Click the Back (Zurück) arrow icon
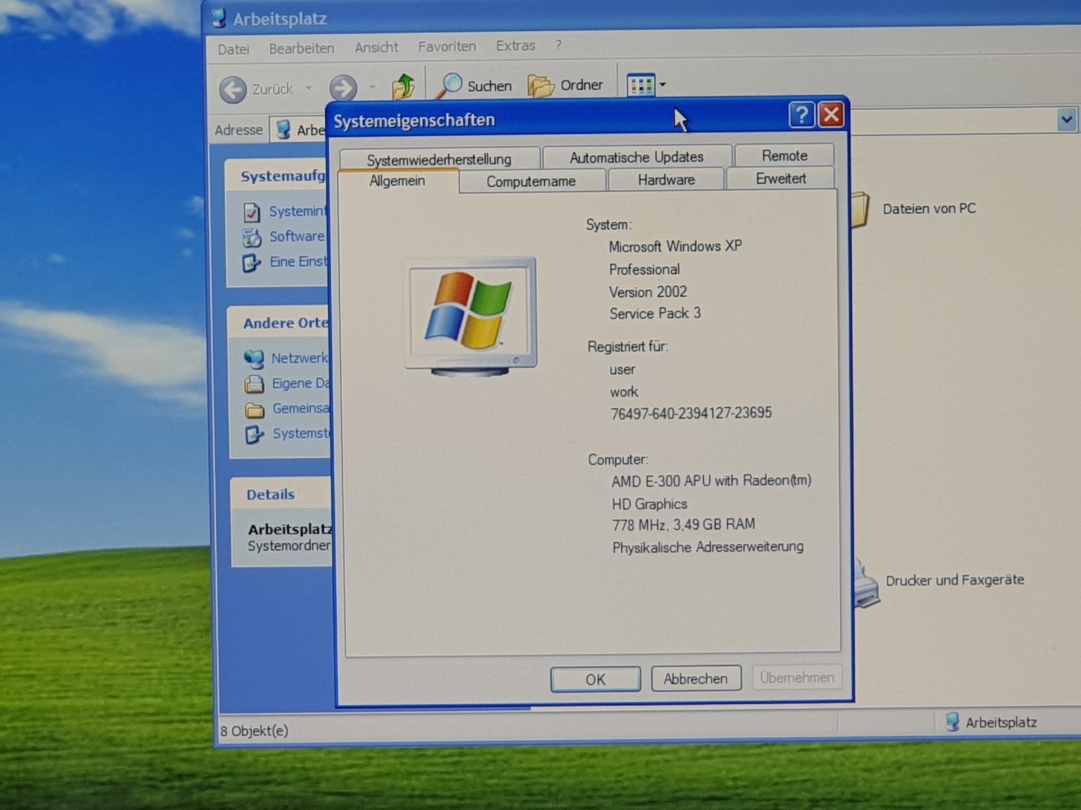This screenshot has width=1081, height=810. [x=233, y=89]
